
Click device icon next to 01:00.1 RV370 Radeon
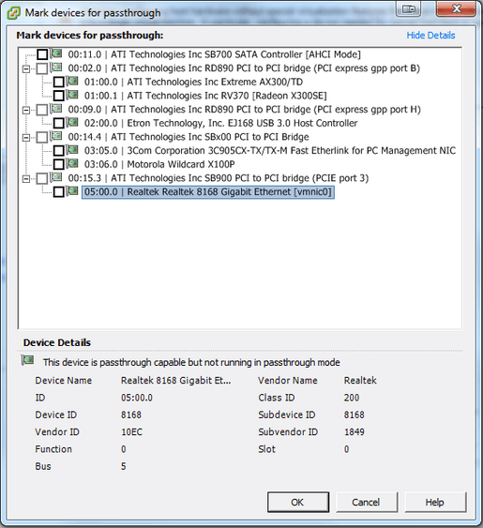pos(72,95)
